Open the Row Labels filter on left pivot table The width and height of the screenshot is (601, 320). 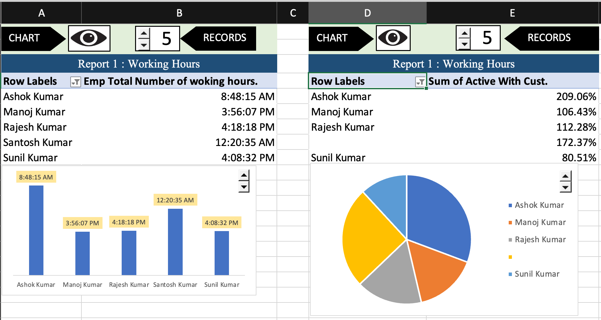tap(76, 82)
